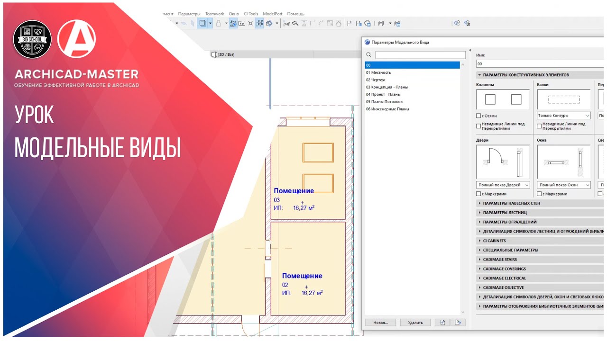Screen dimensions: 607x341
Task: Enable the 'с Осями' checkbox under Колонны
Action: click(478, 116)
